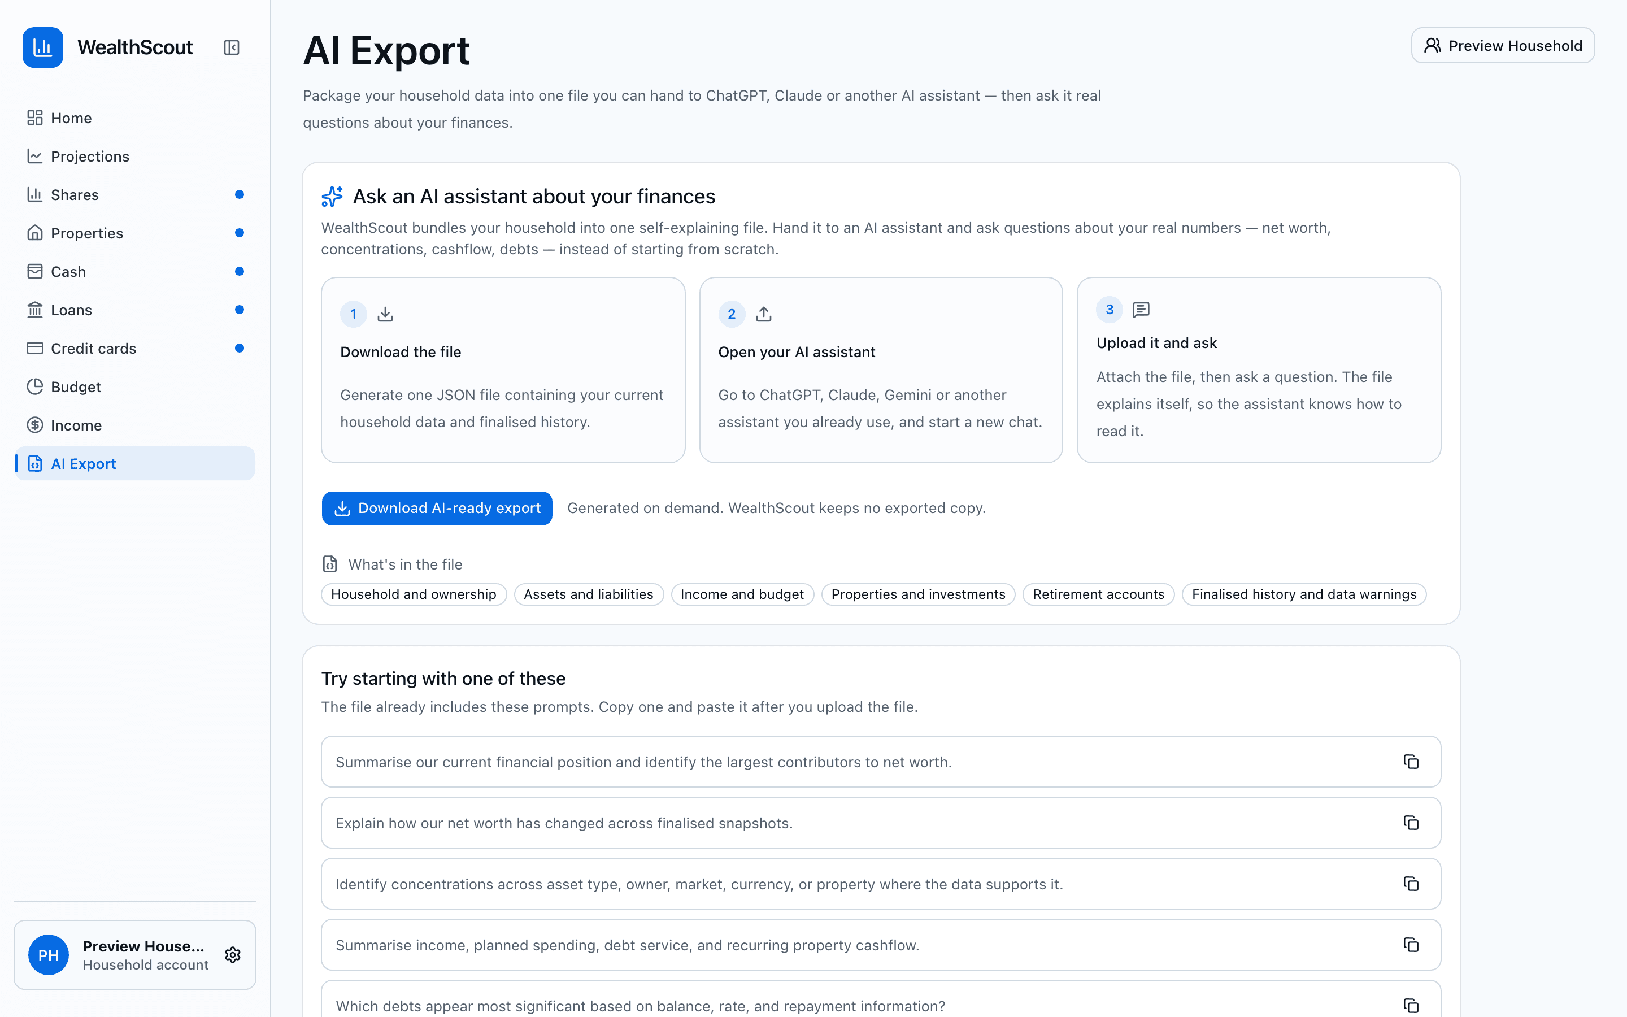Click the Home grid icon
Viewport: 1627px width, 1017px height.
35,118
